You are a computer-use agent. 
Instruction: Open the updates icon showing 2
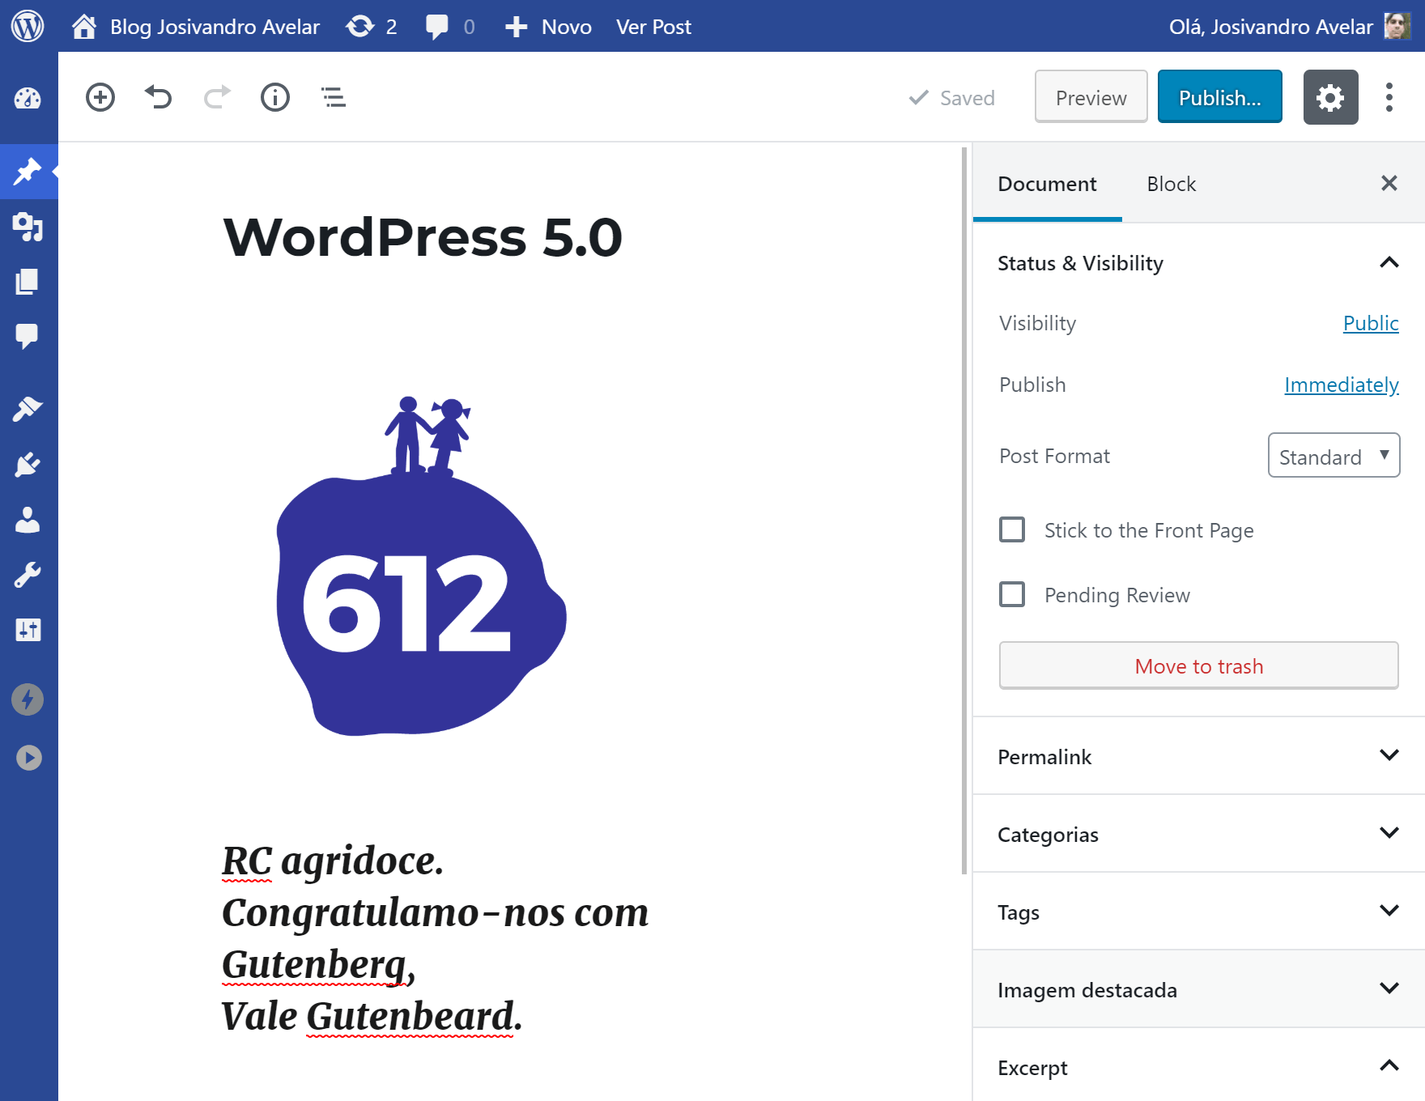[371, 27]
